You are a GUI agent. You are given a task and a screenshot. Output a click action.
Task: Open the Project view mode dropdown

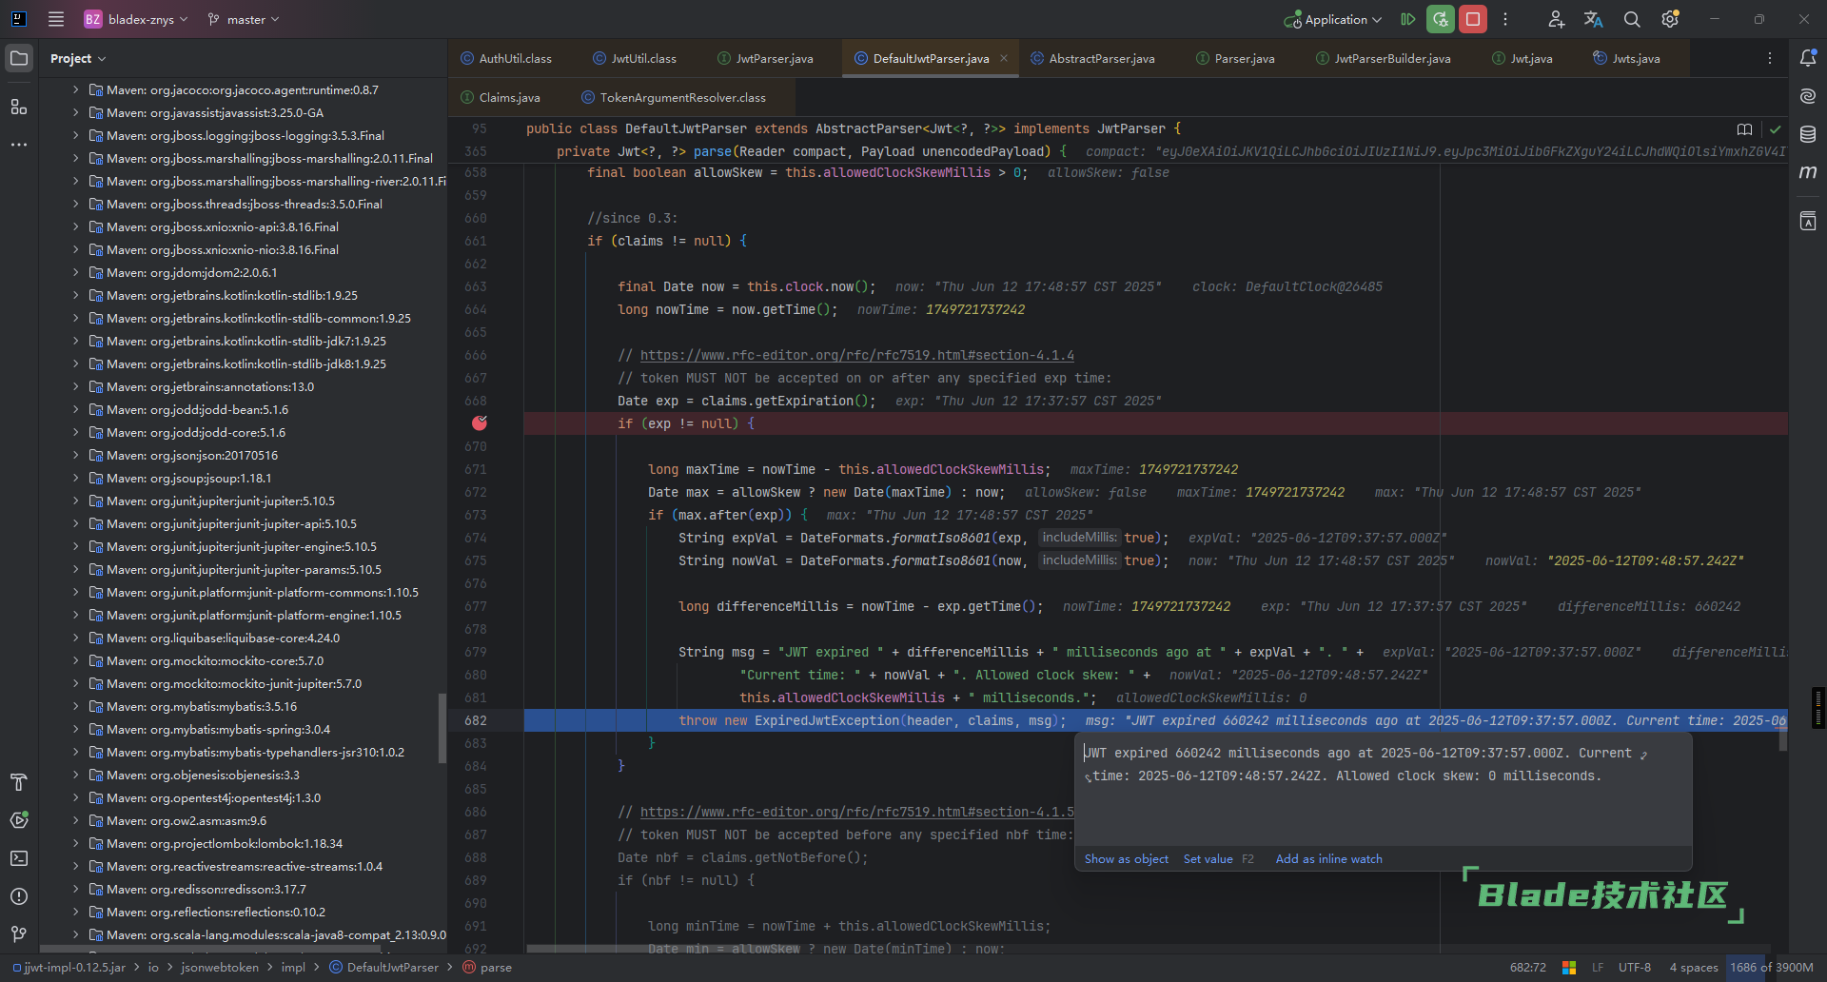click(x=77, y=58)
